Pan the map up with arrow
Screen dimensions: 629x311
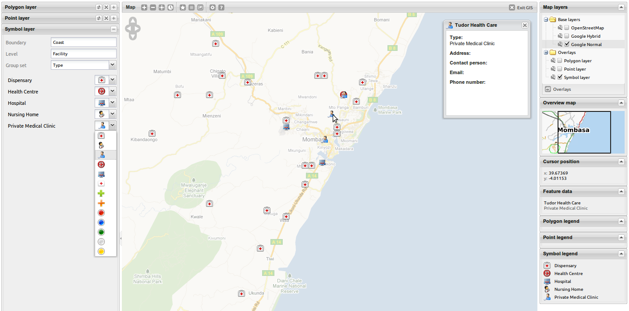[x=133, y=20]
